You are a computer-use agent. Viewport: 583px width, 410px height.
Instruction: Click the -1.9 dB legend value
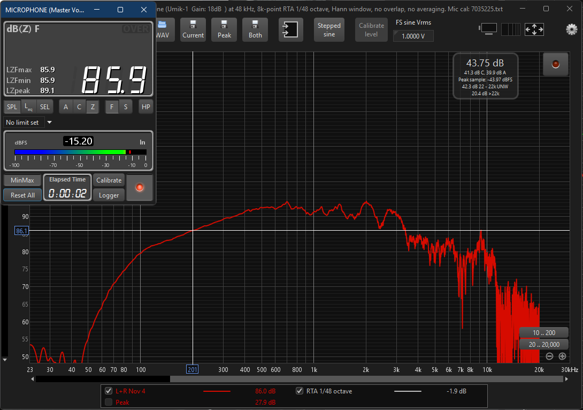456,391
